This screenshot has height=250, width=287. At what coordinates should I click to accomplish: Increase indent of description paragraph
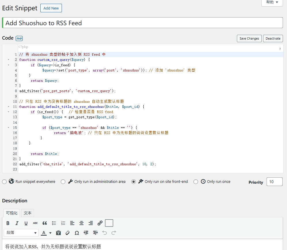[95, 233]
